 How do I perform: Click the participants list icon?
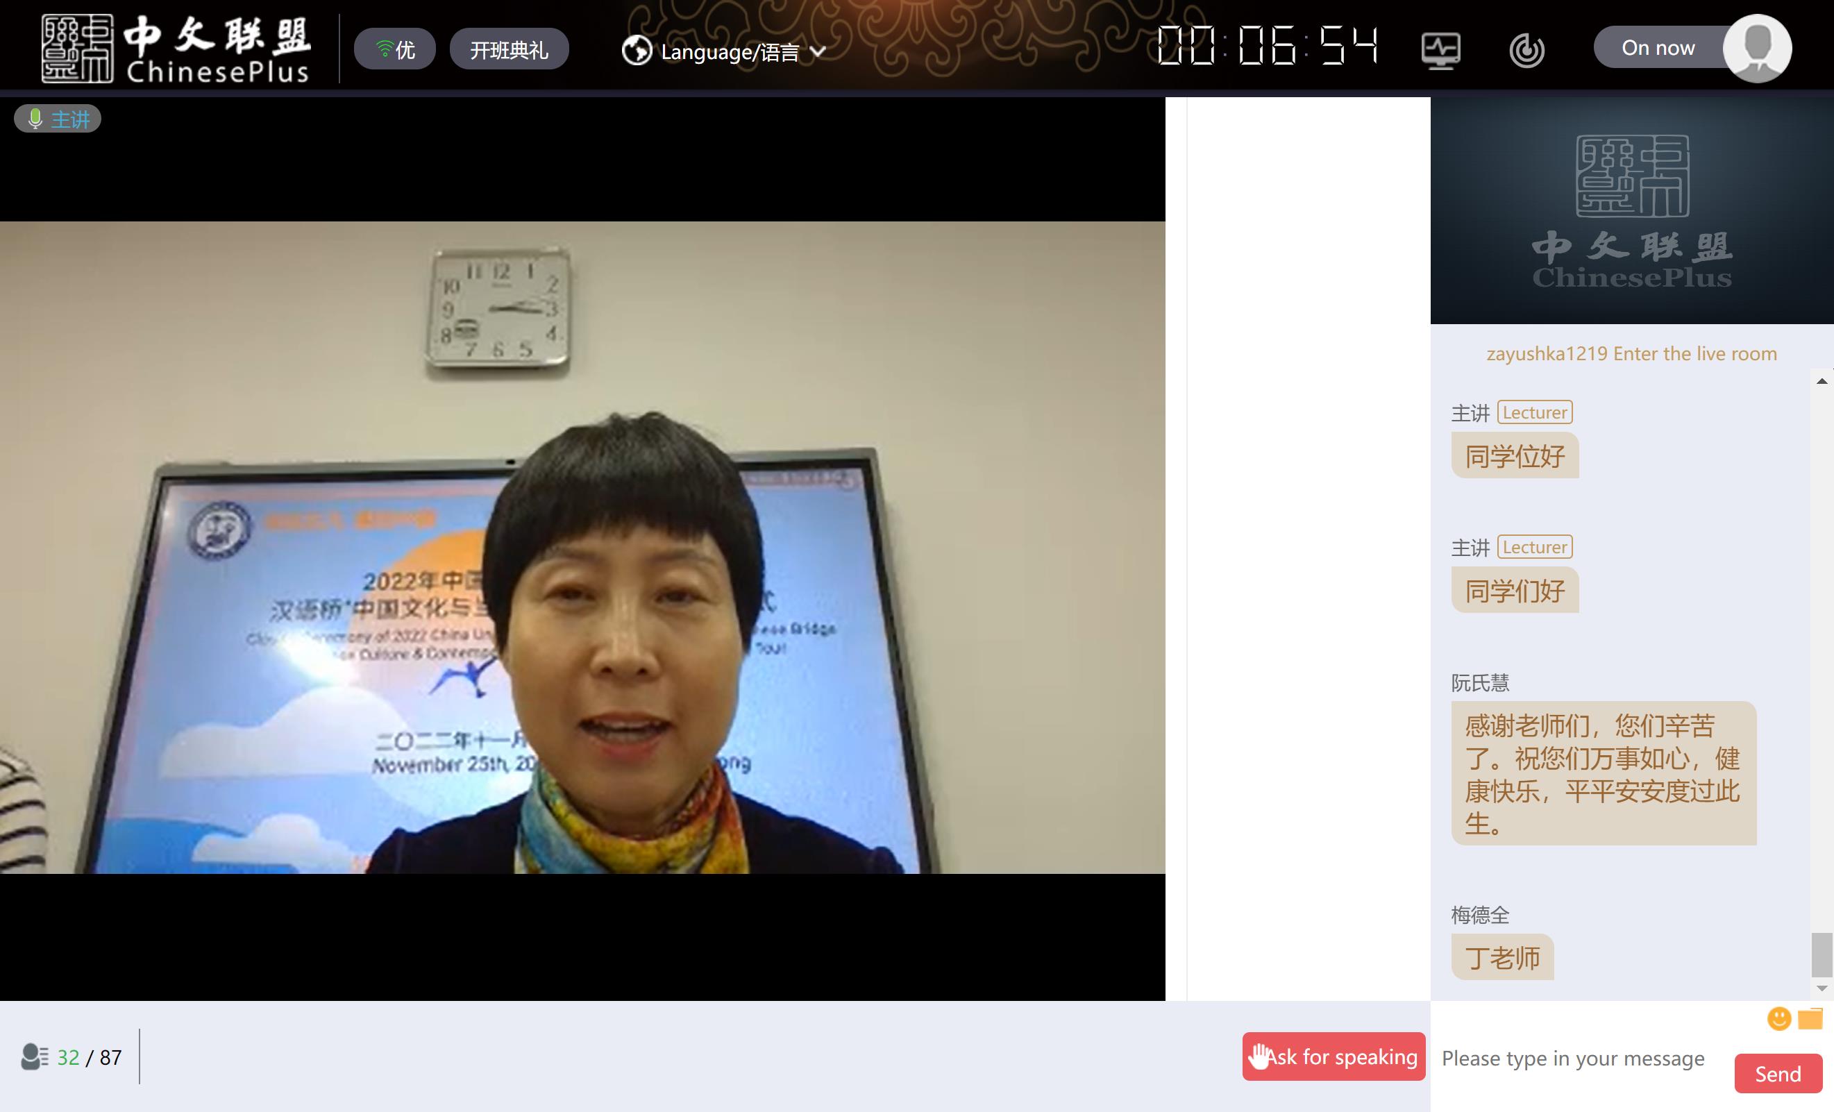[34, 1057]
